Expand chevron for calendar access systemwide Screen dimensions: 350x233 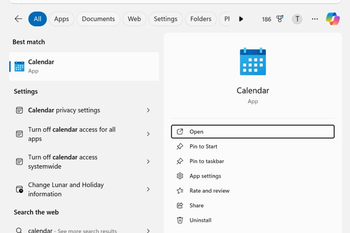tap(148, 161)
